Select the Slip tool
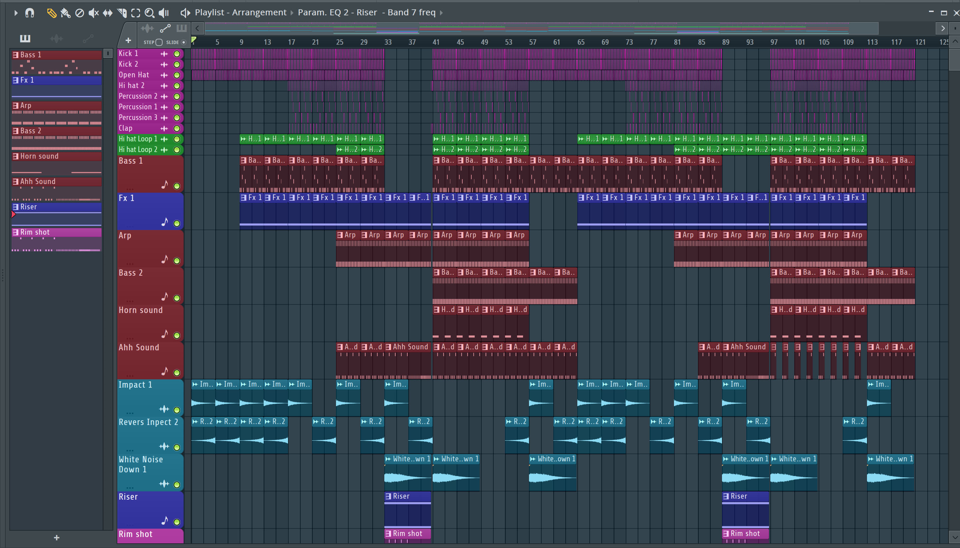Viewport: 960px width, 548px height. [x=108, y=13]
